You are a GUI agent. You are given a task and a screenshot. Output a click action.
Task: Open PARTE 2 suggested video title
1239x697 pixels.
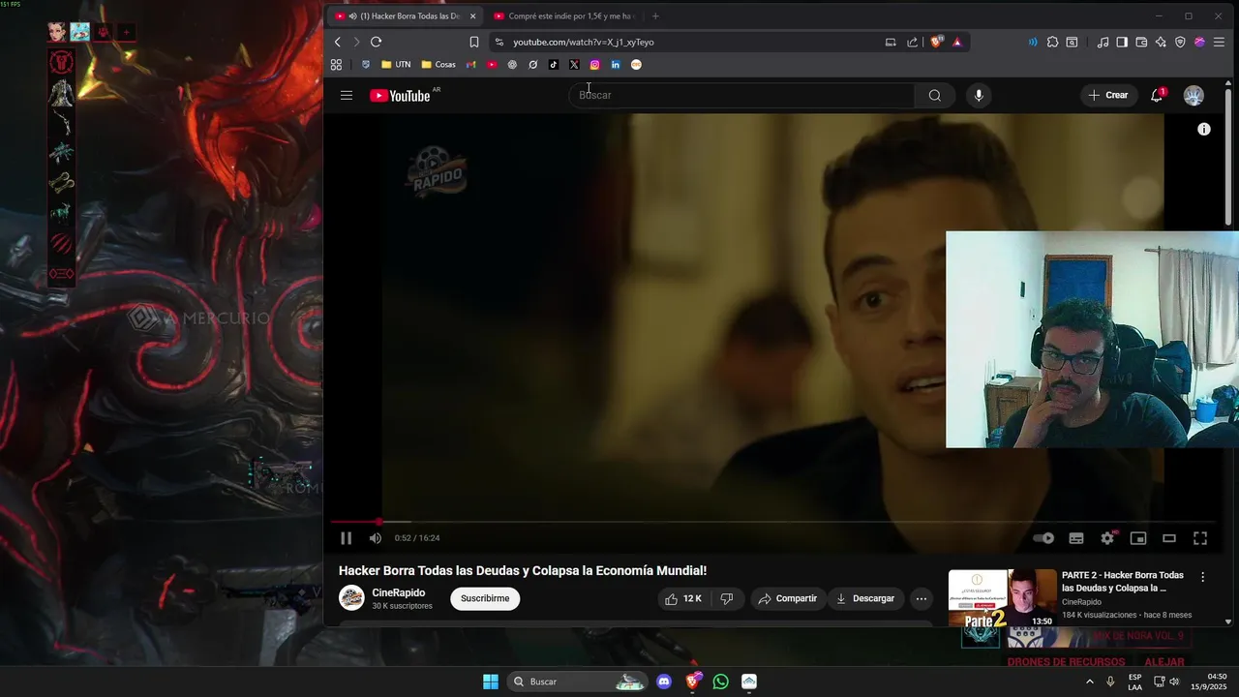pos(1123,581)
